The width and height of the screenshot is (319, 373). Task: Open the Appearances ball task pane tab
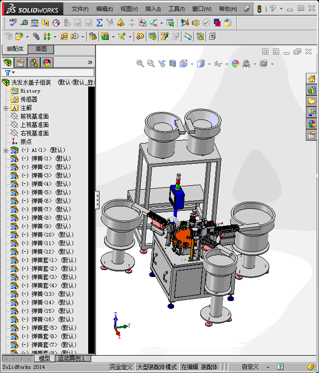click(x=311, y=123)
